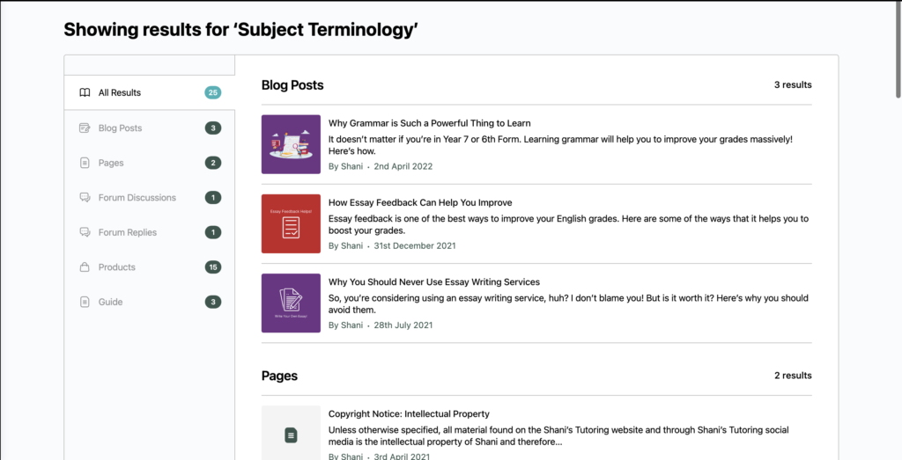The image size is (902, 460).
Task: Open 'How Essay Feedback Can Help You Improve'
Action: [x=420, y=202]
